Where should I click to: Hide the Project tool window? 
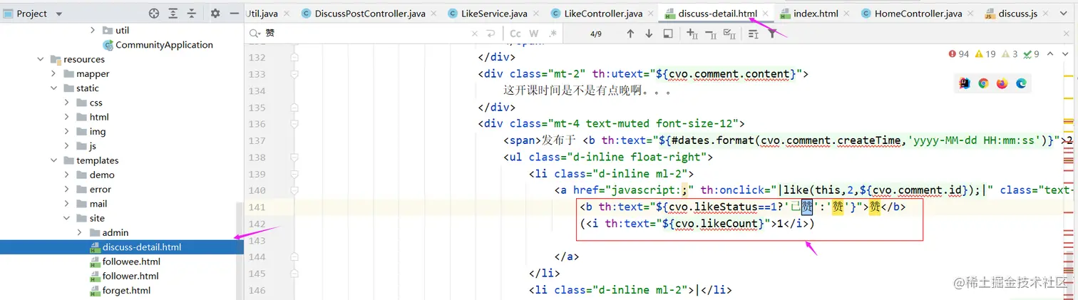(234, 14)
